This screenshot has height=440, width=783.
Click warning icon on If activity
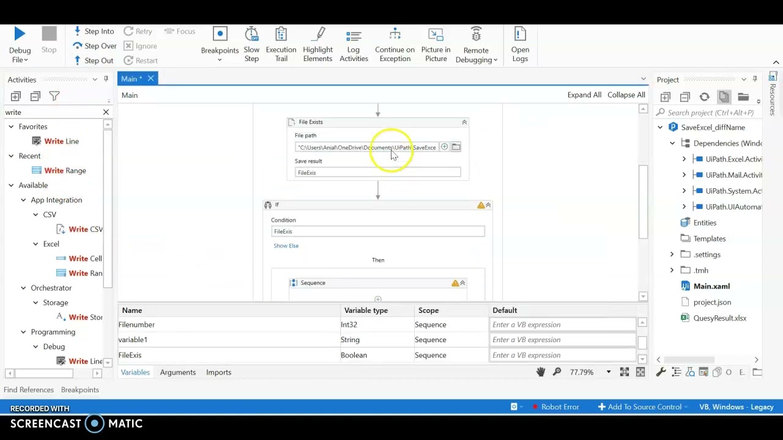(x=481, y=205)
